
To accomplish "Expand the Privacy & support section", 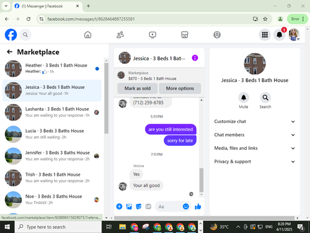I will pyautogui.click(x=254, y=162).
